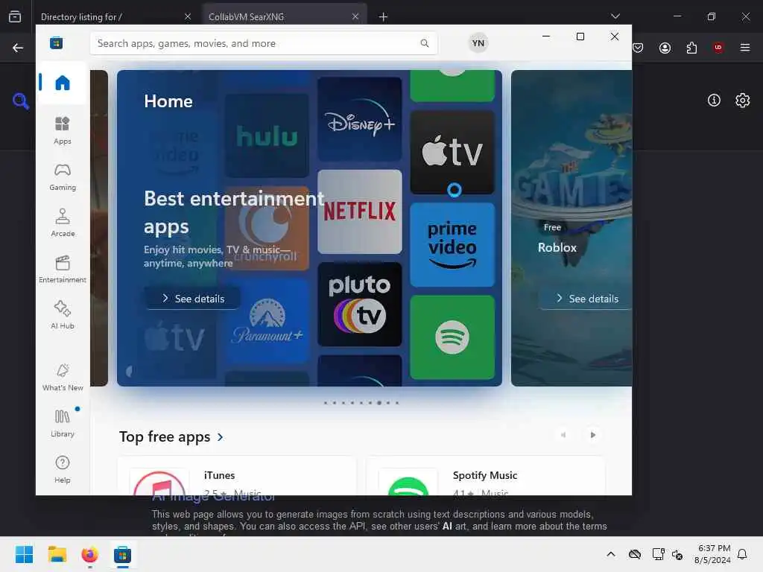This screenshot has width=763, height=572.
Task: Switch to Directory listing browser tab
Action: [114, 17]
